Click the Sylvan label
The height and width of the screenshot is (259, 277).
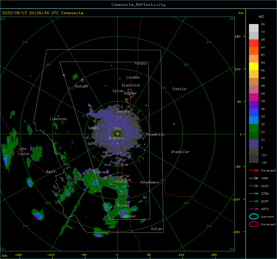coord(118,91)
